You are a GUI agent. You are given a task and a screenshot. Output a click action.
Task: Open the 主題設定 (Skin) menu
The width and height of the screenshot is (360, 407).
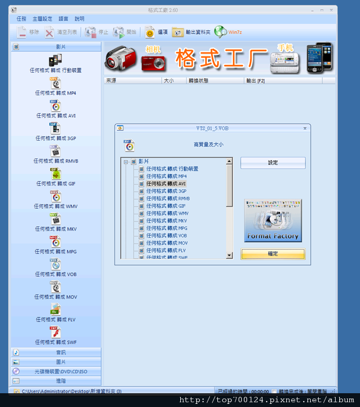tap(42, 19)
